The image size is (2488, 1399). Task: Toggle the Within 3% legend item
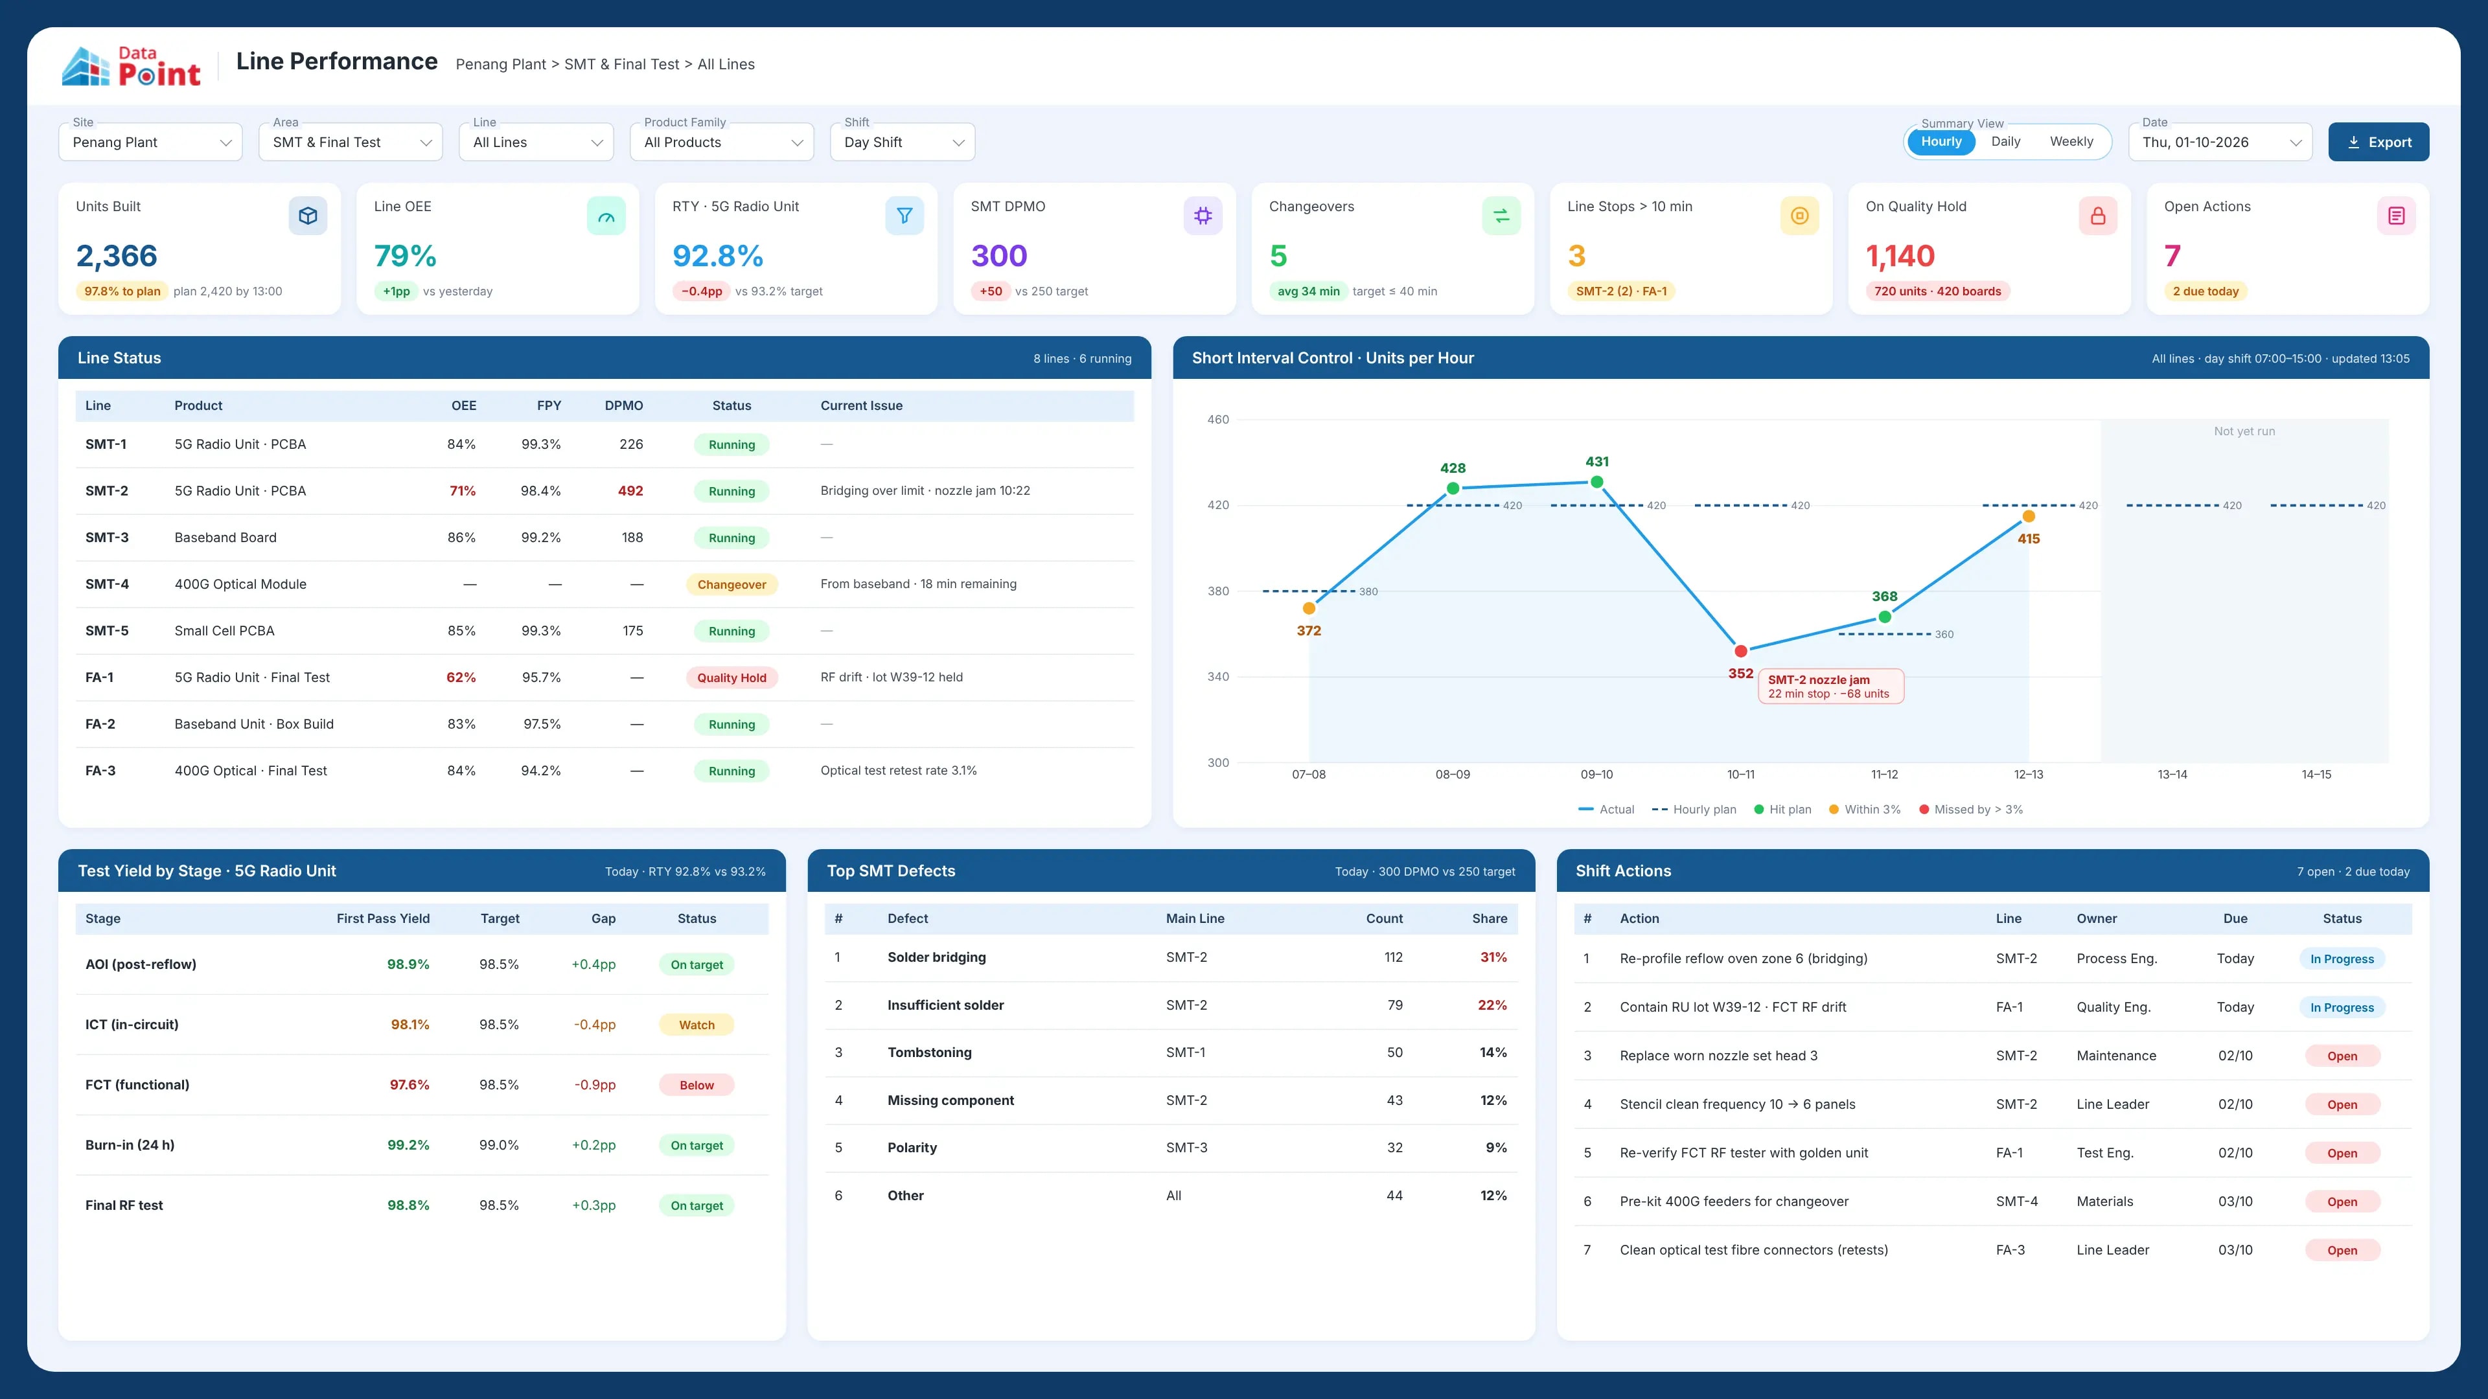[x=1865, y=809]
